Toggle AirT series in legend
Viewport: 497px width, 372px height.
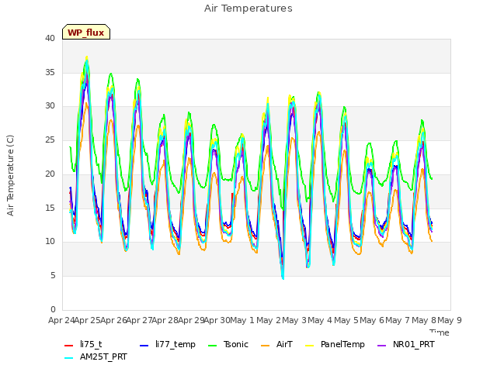click(276, 344)
